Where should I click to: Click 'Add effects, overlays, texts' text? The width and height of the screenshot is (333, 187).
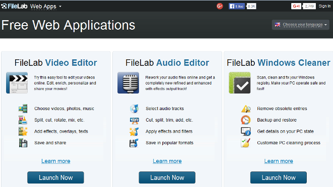(x=61, y=131)
